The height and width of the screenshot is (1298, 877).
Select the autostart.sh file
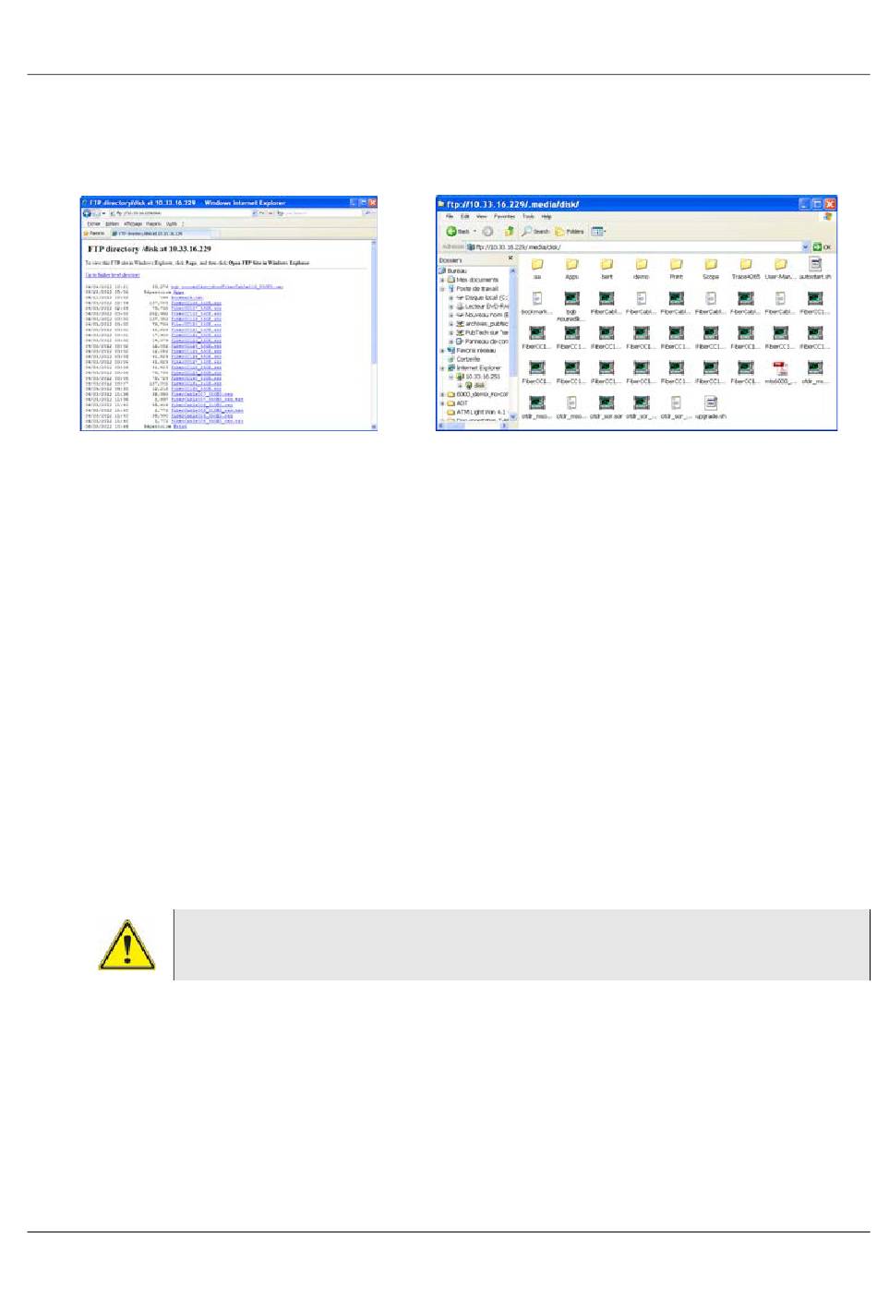(815, 269)
